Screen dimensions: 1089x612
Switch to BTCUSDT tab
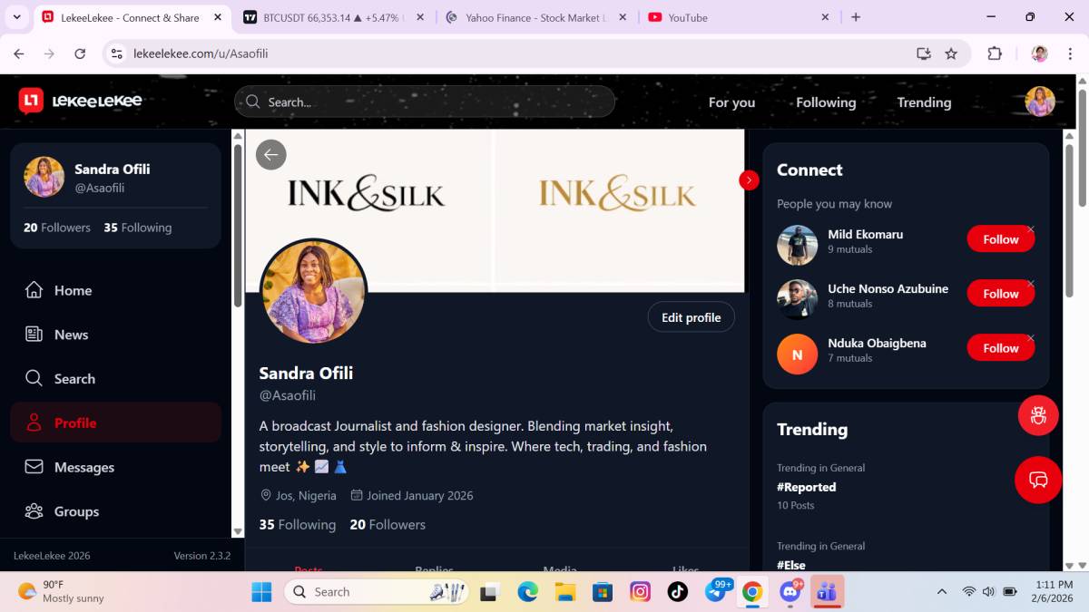coord(332,17)
